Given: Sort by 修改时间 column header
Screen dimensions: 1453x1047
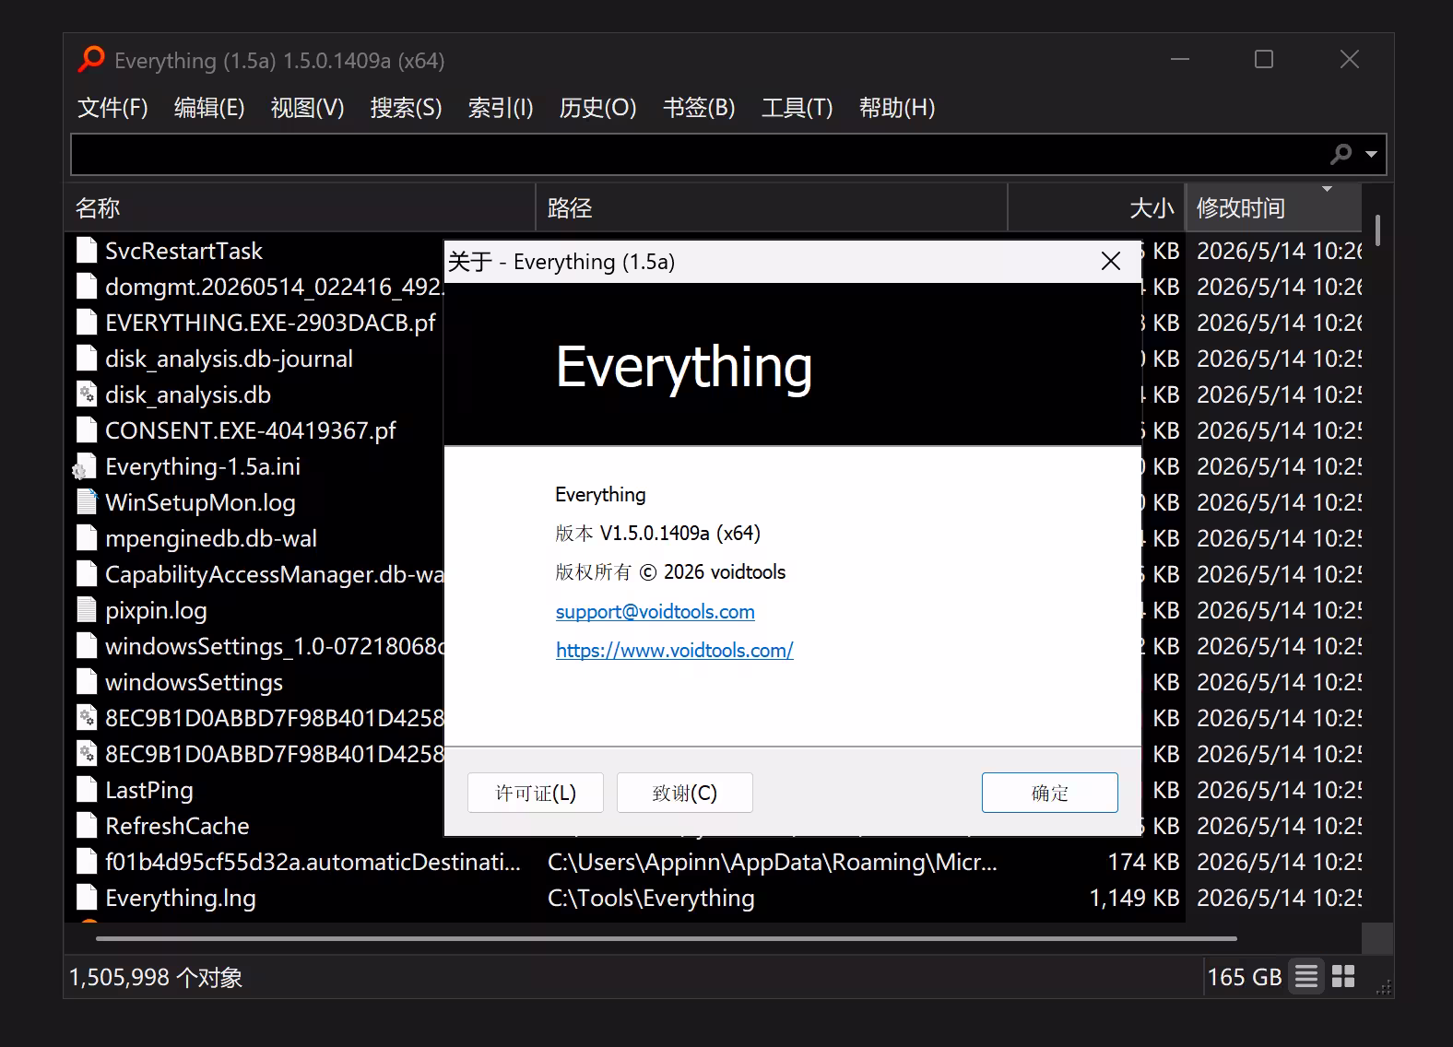Looking at the screenshot, I should coord(1273,208).
